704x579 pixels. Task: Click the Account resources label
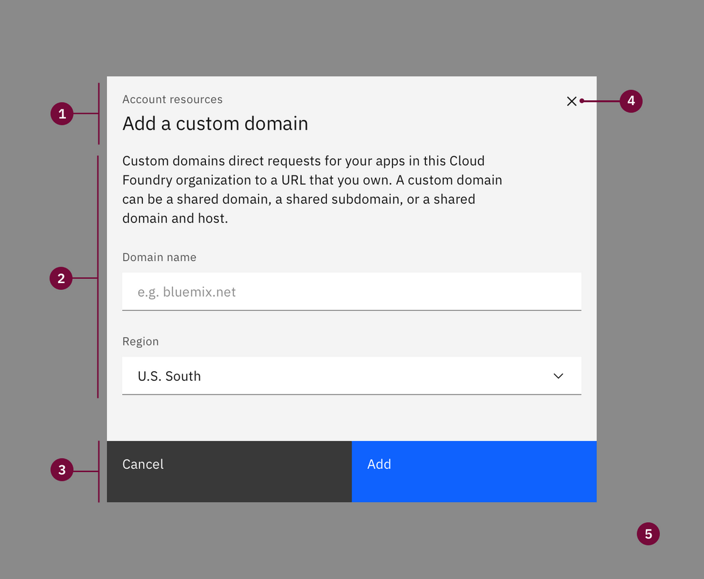coord(172,100)
